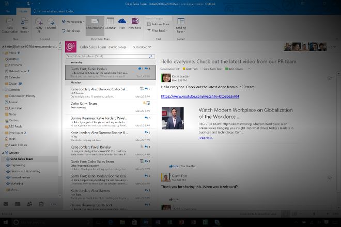Screen dimensions: 341x227
Task: Switch to Tasks view in navigation bar
Action: (x=41, y=204)
